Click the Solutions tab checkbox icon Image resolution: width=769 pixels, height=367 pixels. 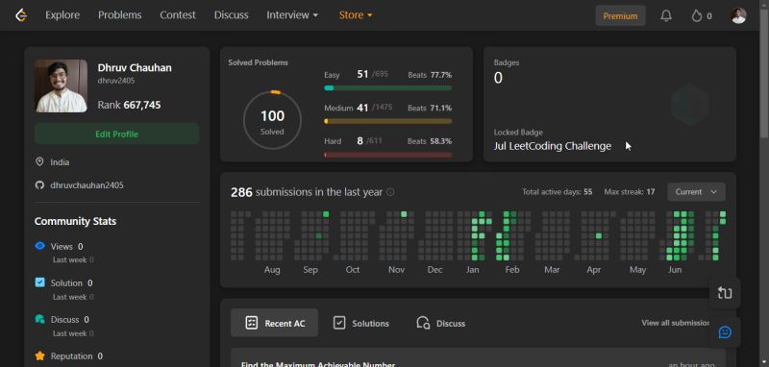tap(339, 323)
